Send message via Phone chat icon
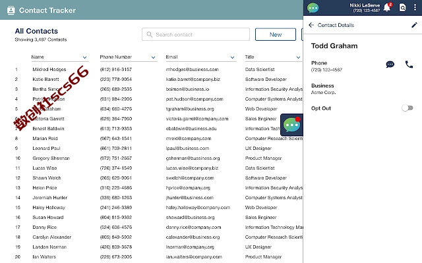The width and height of the screenshot is (422, 263). (x=390, y=64)
